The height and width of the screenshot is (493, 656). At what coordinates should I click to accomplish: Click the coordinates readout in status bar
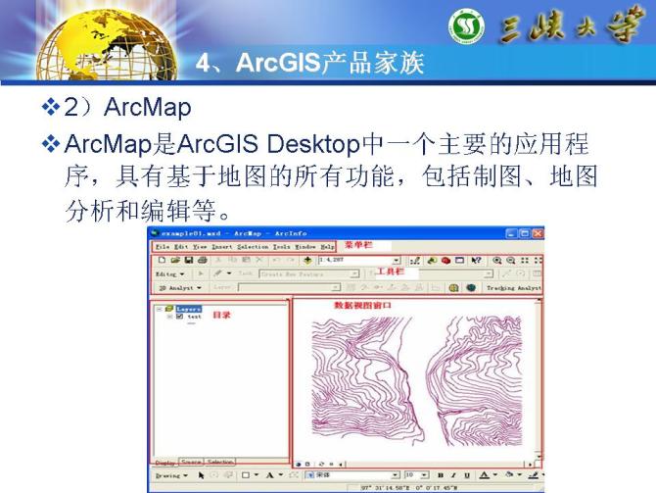pos(409,488)
